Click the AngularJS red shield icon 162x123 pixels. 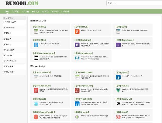pyautogui.click(x=36, y=90)
